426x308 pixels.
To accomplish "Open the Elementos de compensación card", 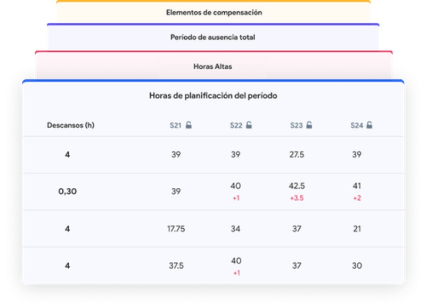I will coord(214,12).
